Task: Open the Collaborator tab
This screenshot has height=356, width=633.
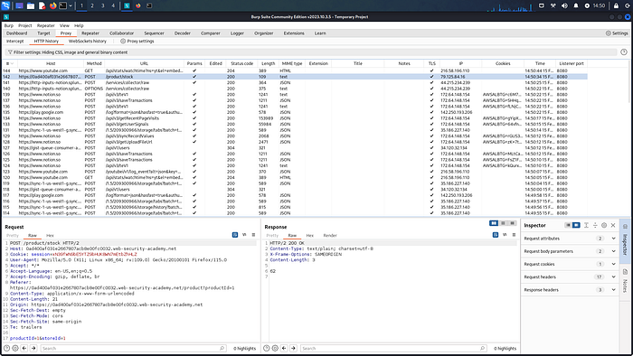Action: 121,33
